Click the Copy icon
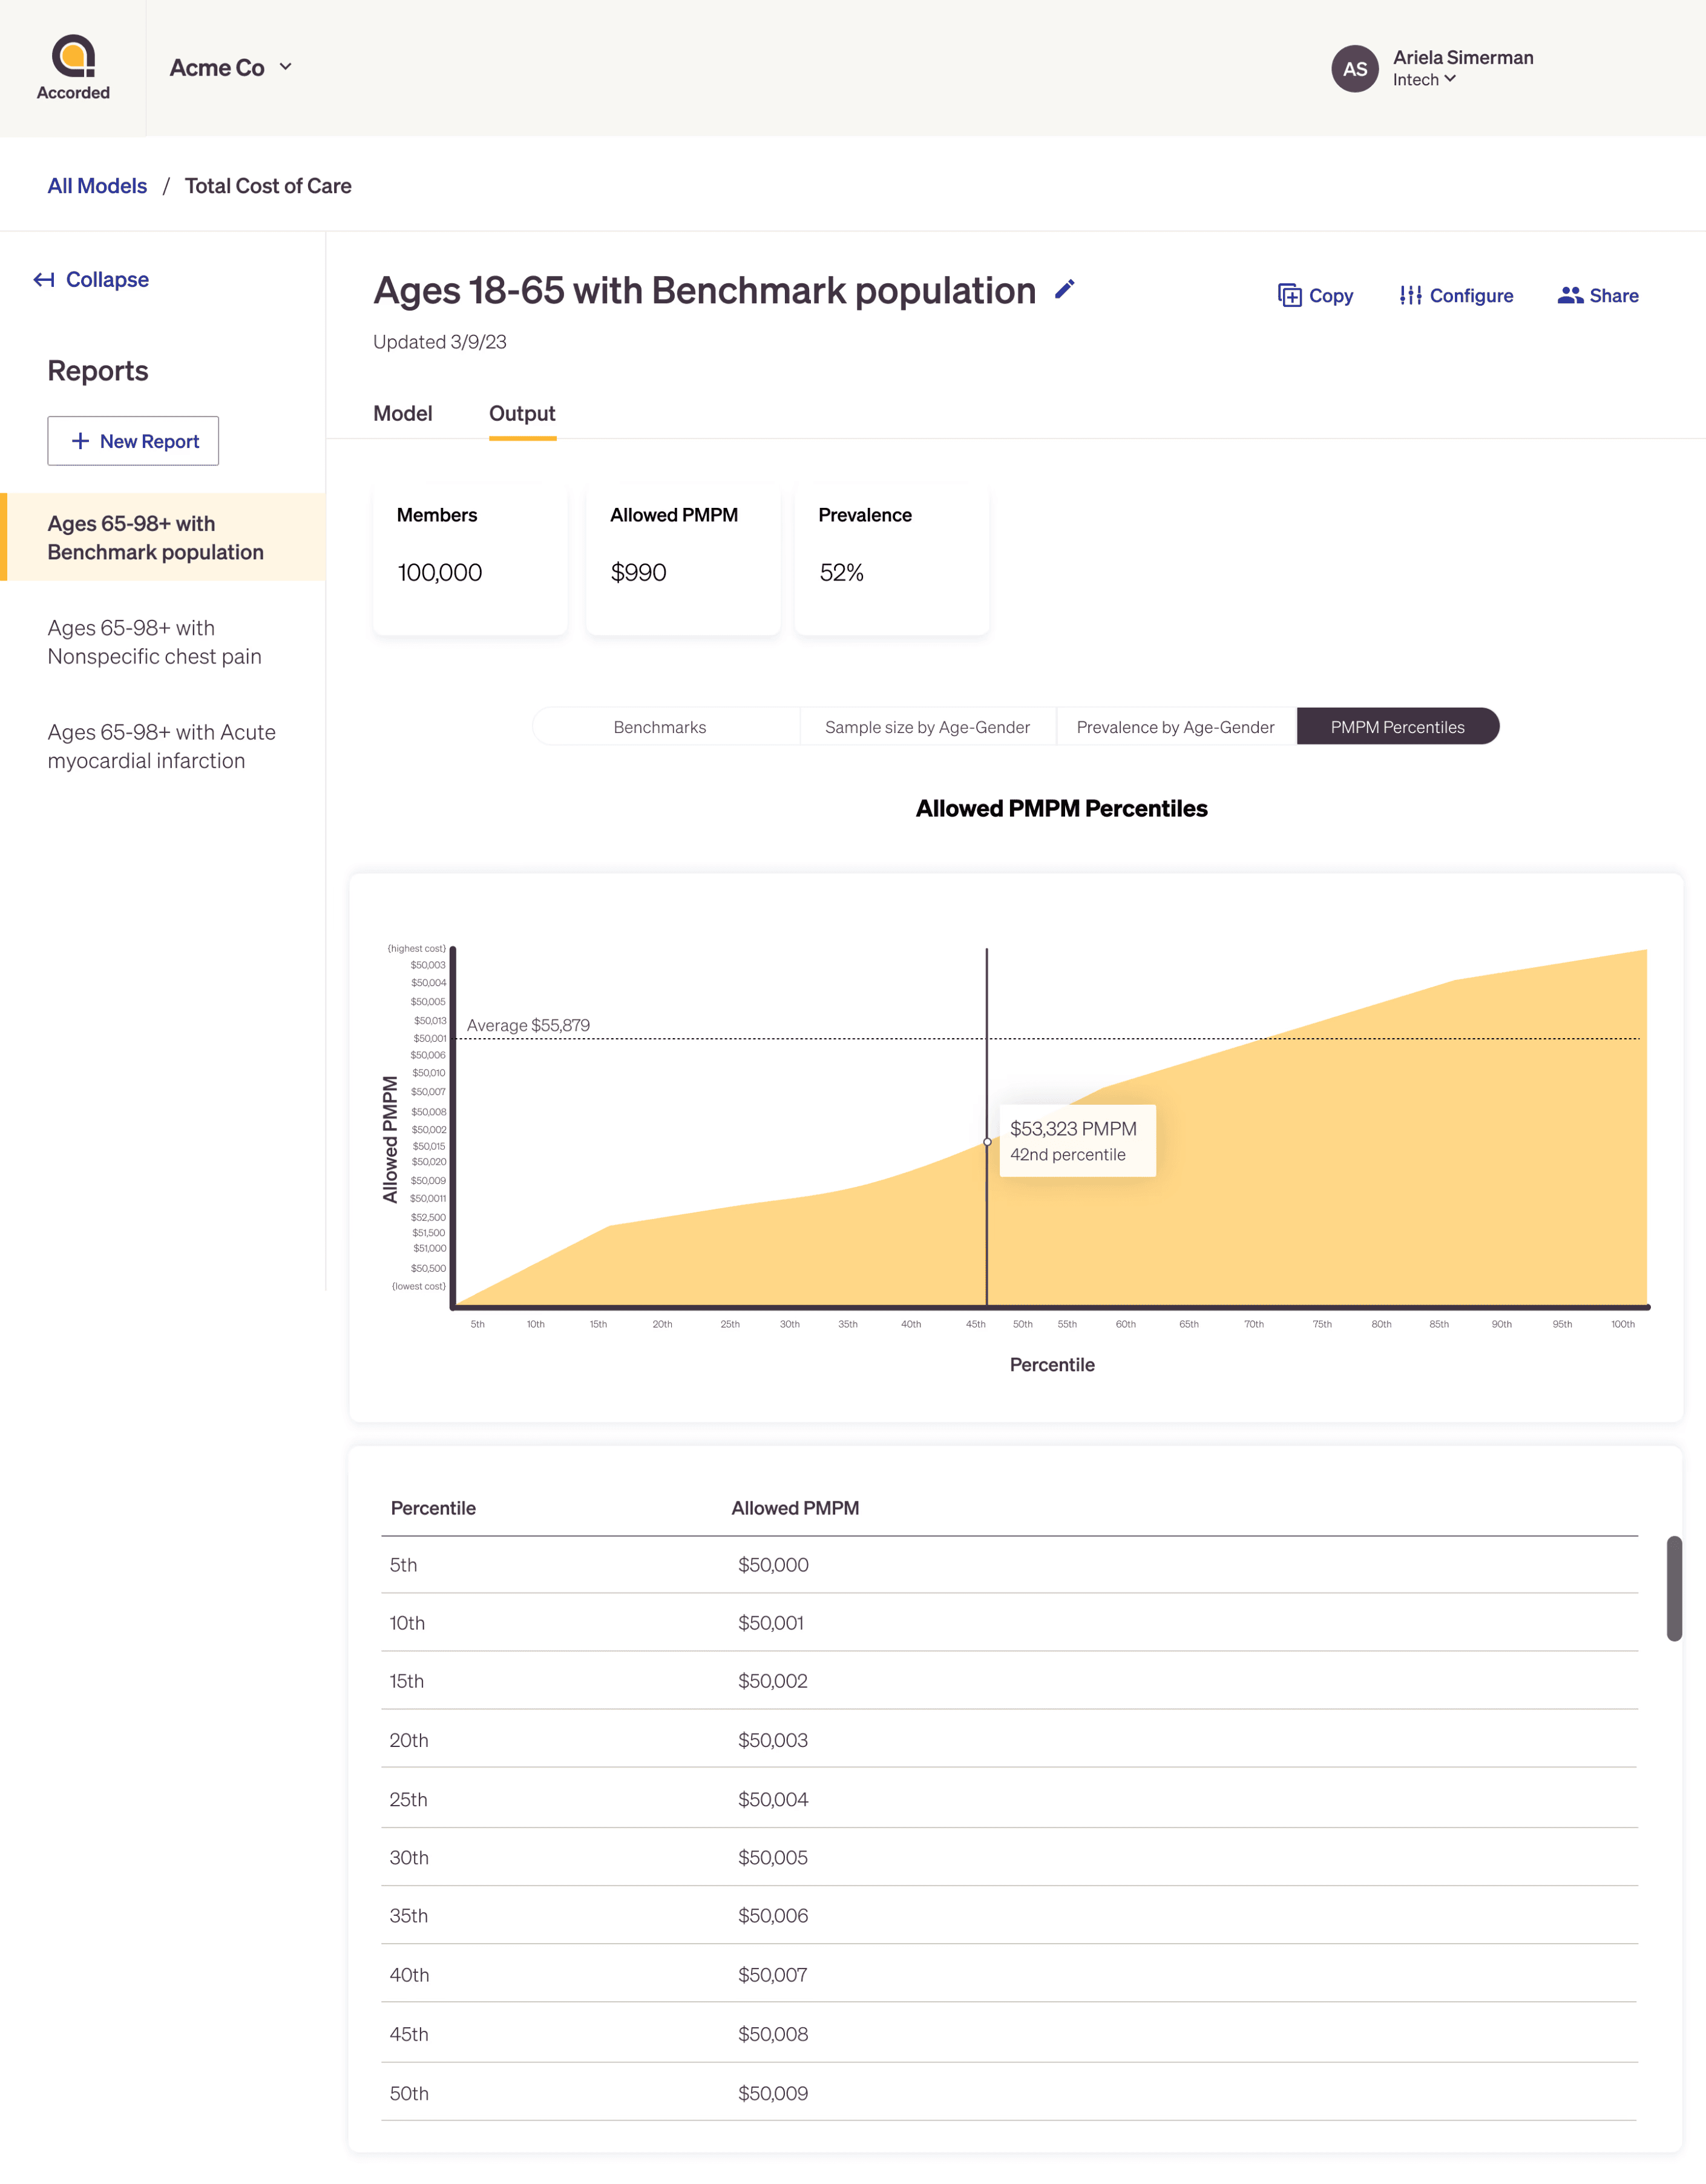This screenshot has height=2184, width=1706. (1289, 295)
